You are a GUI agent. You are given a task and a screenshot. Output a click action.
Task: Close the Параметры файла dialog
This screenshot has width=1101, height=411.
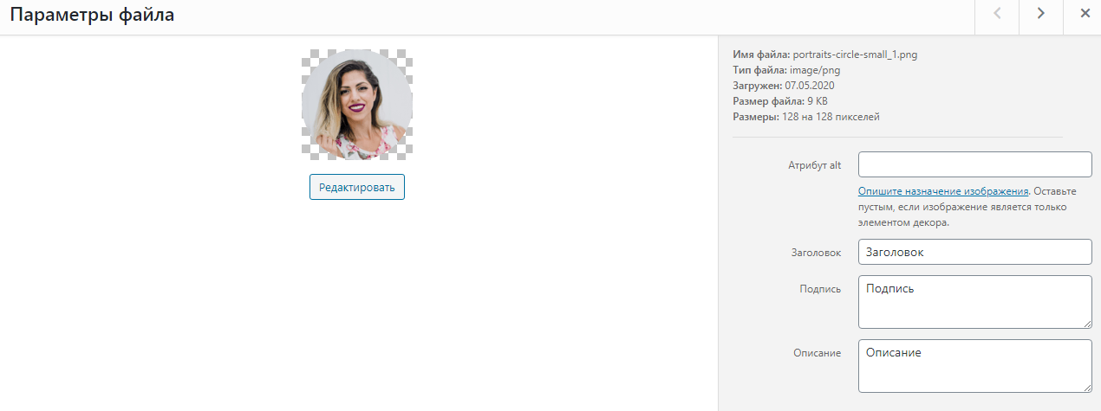1085,13
